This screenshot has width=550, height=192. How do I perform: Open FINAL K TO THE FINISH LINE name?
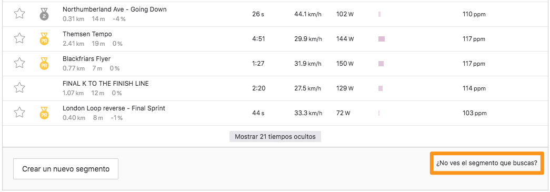pyautogui.click(x=106, y=84)
